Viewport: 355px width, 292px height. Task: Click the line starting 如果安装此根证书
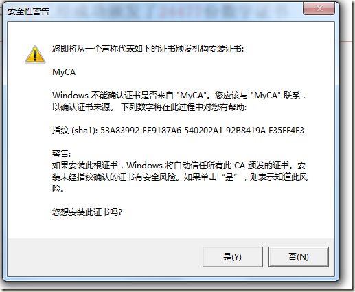[x=179, y=166]
